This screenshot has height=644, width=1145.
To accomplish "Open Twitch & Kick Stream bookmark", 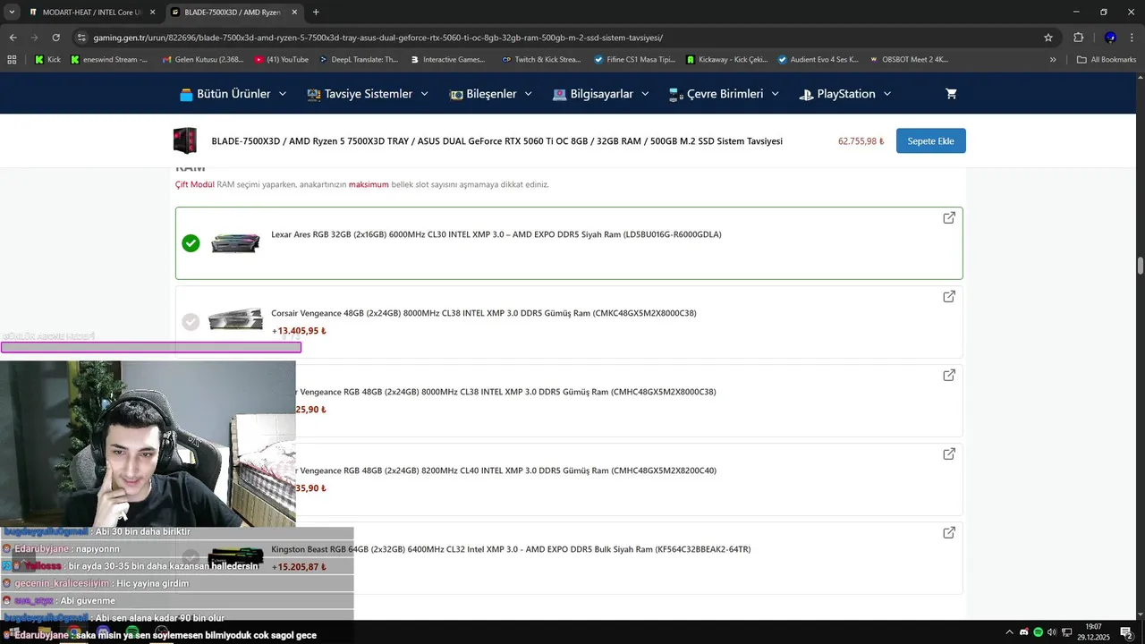I will pos(541,60).
